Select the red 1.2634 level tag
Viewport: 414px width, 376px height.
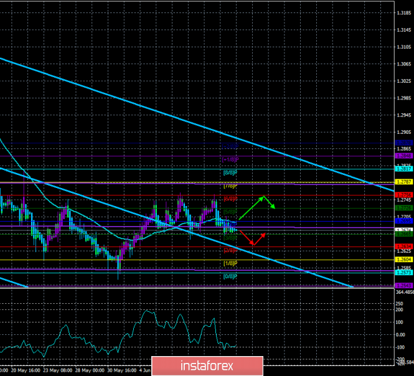404,247
